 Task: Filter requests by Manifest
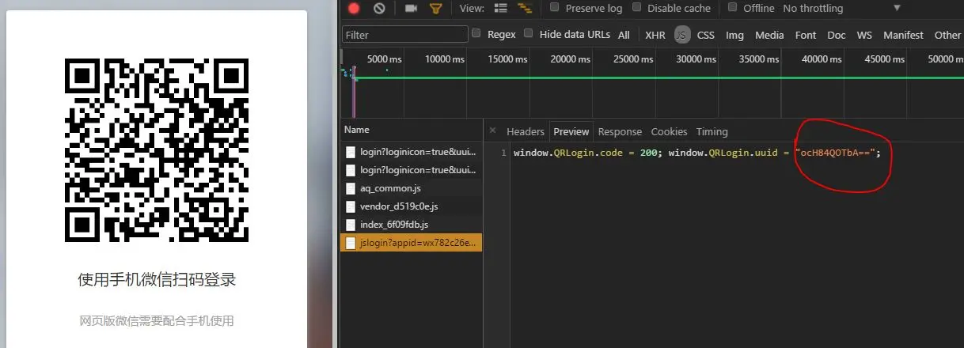click(903, 35)
